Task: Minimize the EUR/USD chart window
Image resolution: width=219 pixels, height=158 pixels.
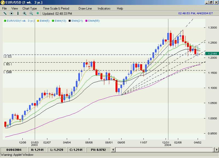Action: pyautogui.click(x=207, y=2)
